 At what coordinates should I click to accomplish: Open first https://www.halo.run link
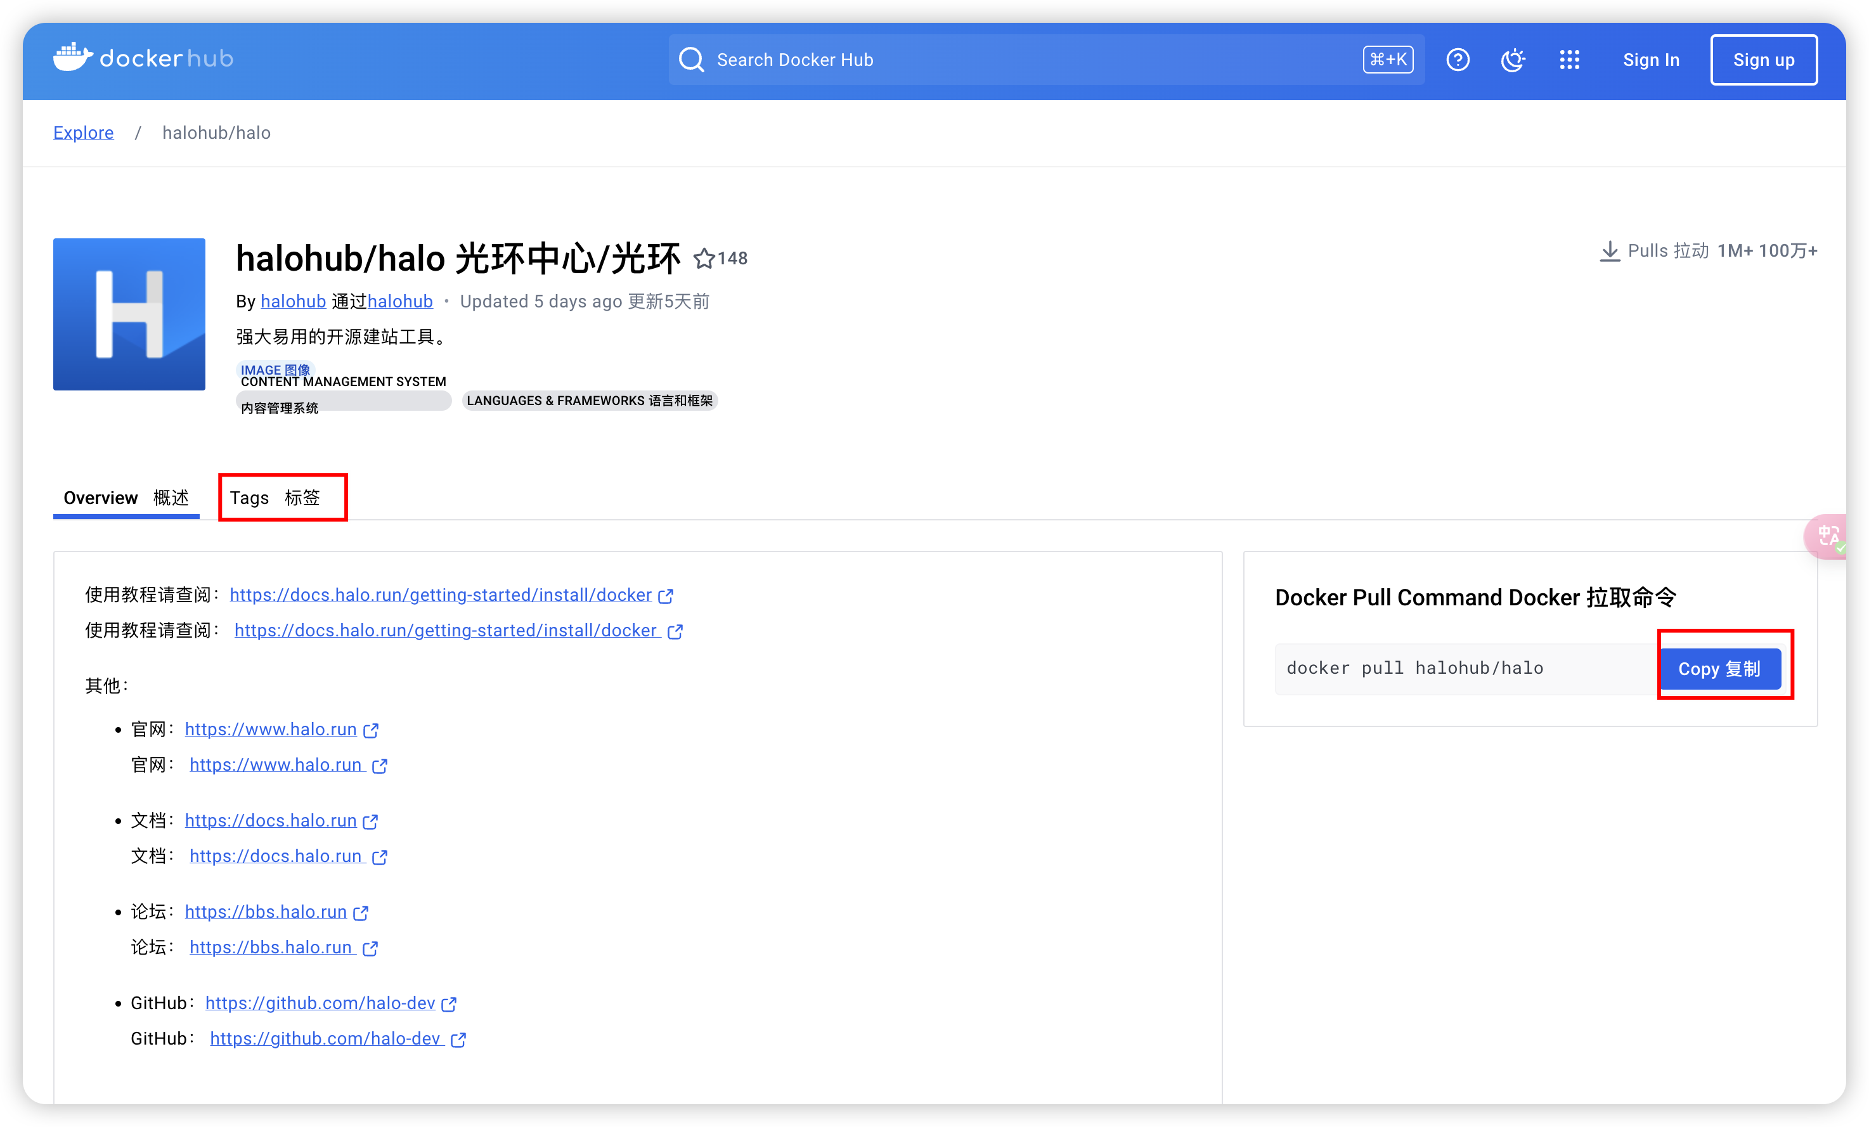coord(271,729)
